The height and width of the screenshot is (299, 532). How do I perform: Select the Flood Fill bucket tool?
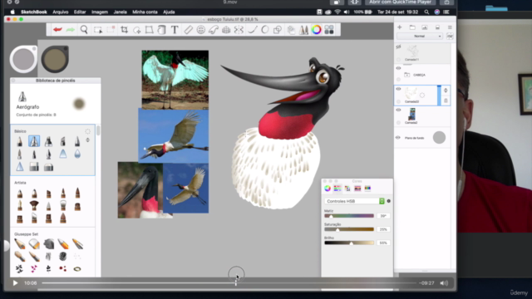pos(162,30)
